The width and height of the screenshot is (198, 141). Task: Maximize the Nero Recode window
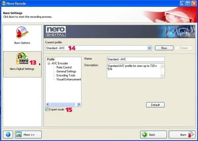pos(188,3)
